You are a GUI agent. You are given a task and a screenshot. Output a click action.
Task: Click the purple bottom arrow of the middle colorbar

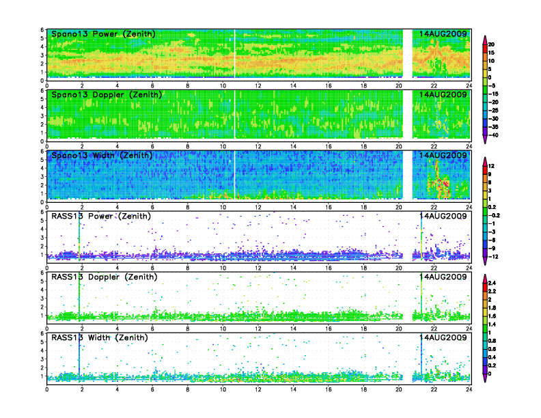[485, 261]
